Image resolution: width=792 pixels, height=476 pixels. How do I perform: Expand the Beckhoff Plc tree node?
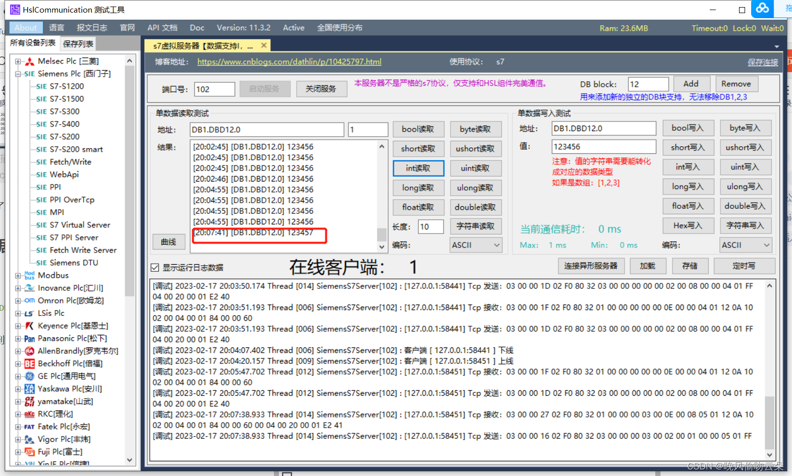18,364
